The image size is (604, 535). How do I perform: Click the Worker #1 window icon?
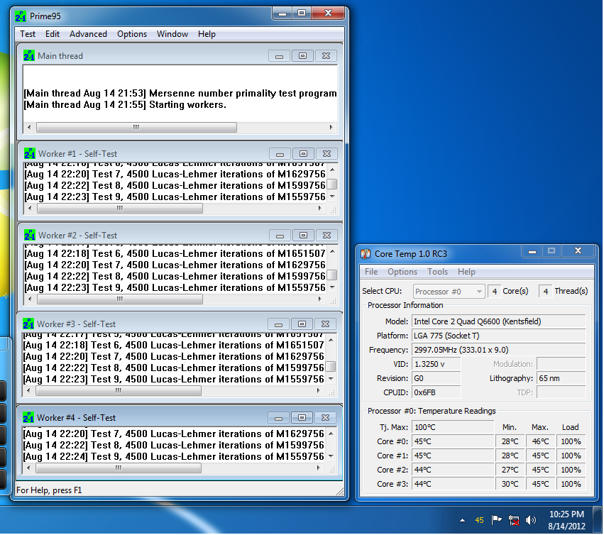click(x=30, y=154)
